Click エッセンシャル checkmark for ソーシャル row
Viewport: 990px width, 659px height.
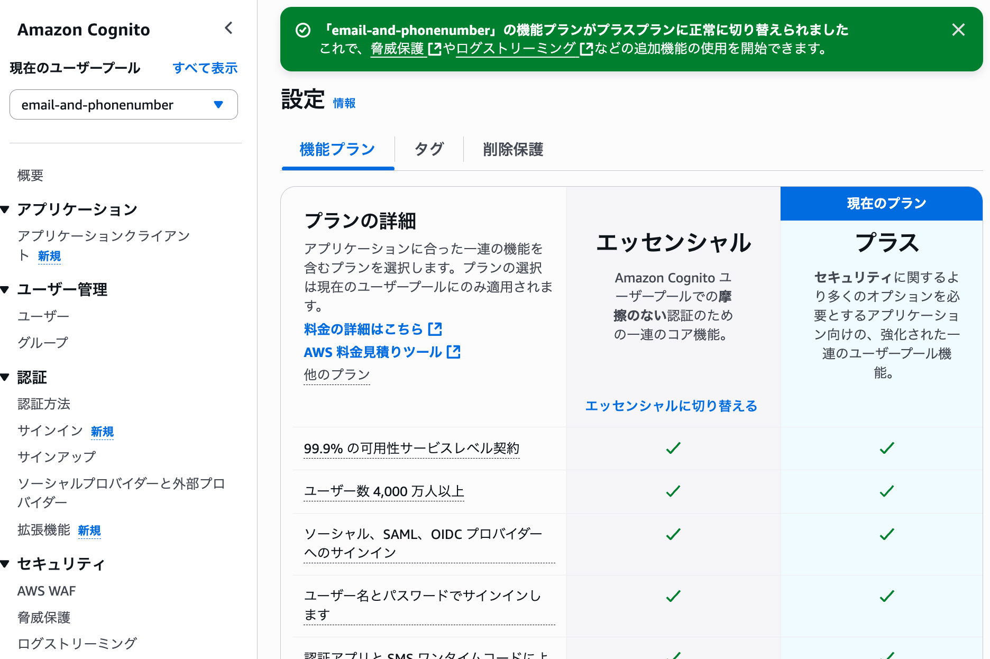coord(673,534)
